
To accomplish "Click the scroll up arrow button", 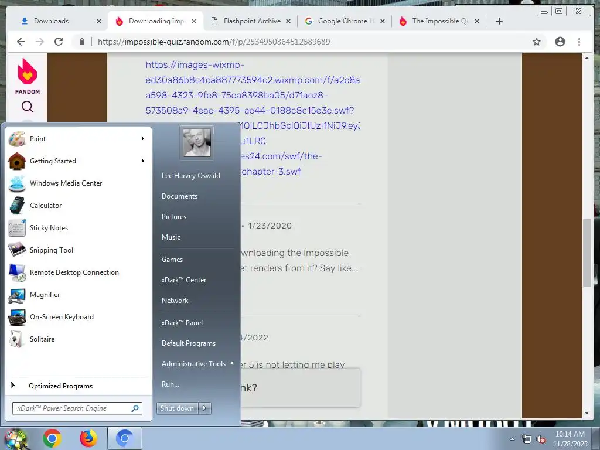I will pyautogui.click(x=587, y=58).
